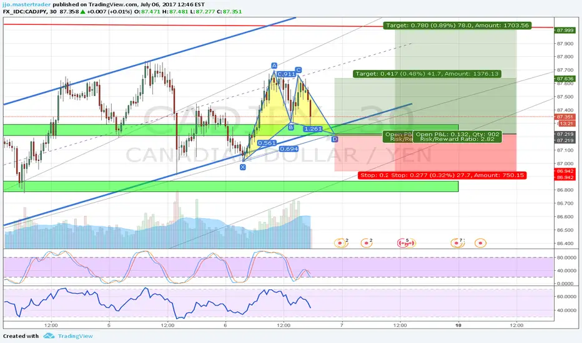Select the harmonic pattern point B label

(x=290, y=127)
